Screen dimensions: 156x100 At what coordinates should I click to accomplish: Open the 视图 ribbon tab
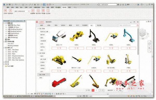[x=48, y=7]
